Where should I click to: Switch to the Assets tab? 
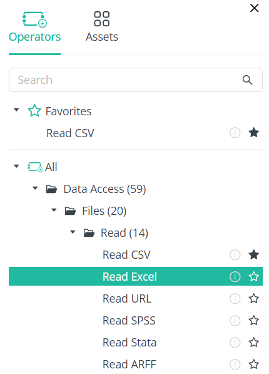click(x=102, y=27)
